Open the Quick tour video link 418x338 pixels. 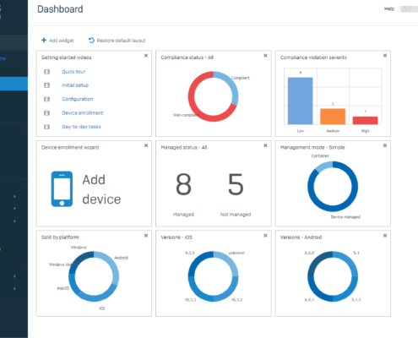[x=73, y=72]
